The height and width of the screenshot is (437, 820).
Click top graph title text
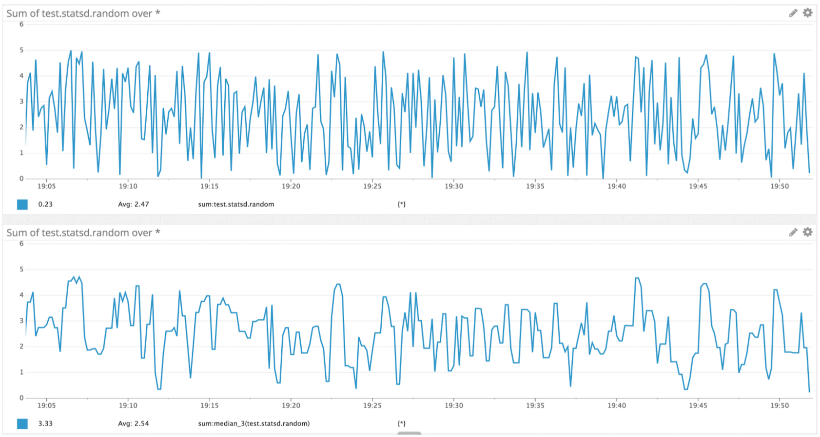pyautogui.click(x=83, y=14)
